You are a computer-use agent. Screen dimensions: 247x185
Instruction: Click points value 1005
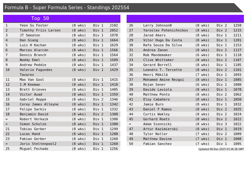(237, 144)
